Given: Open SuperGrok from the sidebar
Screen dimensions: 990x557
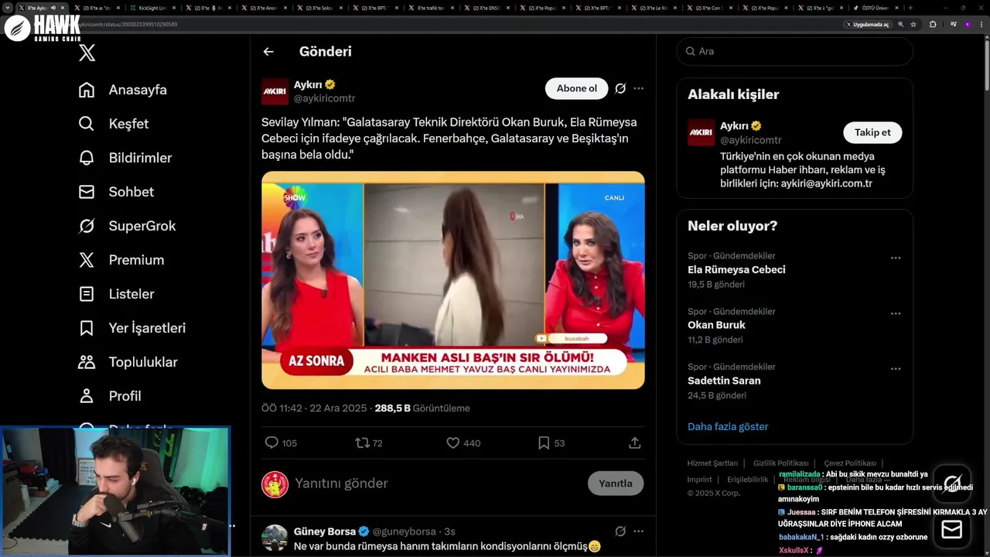Looking at the screenshot, I should pyautogui.click(x=128, y=226).
